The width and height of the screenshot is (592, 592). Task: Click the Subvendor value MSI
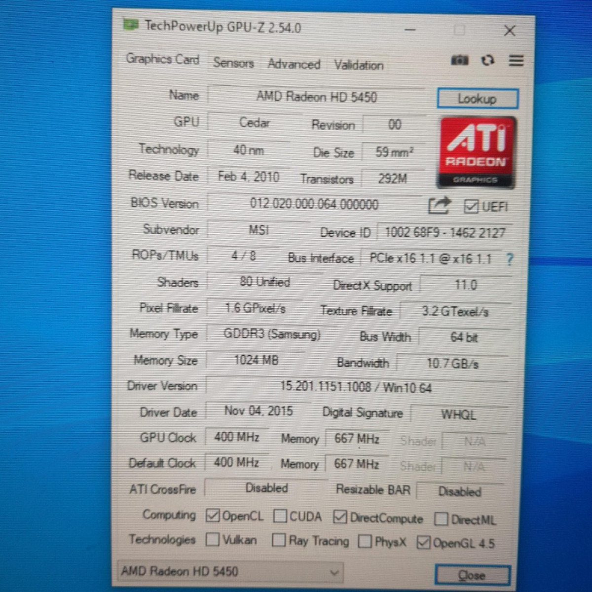coord(259,230)
